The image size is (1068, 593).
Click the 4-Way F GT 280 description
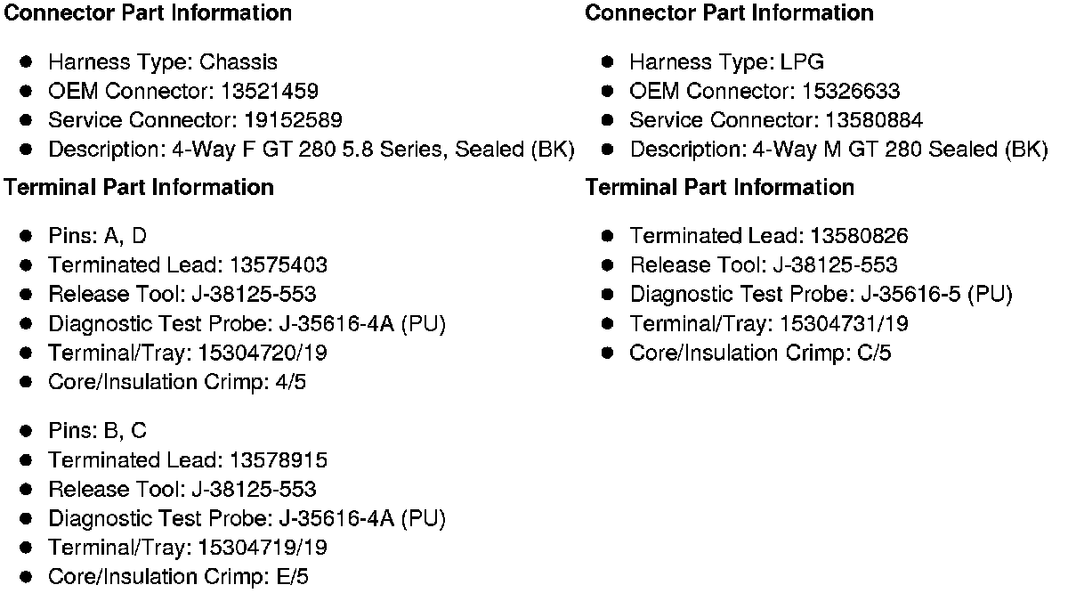point(311,150)
